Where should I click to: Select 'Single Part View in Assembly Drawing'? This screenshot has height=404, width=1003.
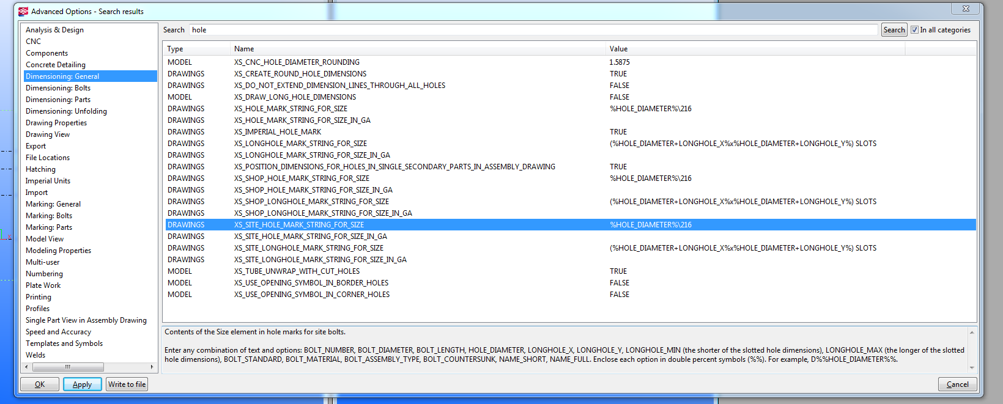point(86,320)
